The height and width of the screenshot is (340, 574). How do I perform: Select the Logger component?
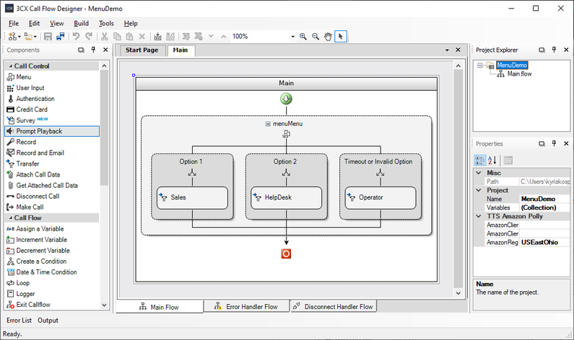coord(51,294)
